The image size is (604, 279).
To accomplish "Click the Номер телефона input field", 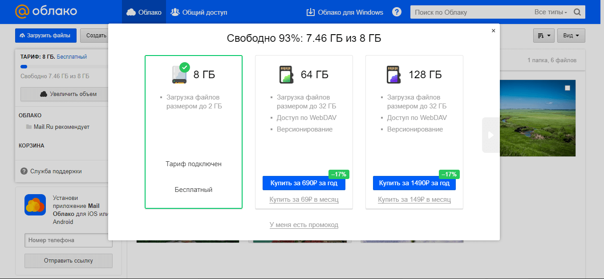I will (x=69, y=240).
